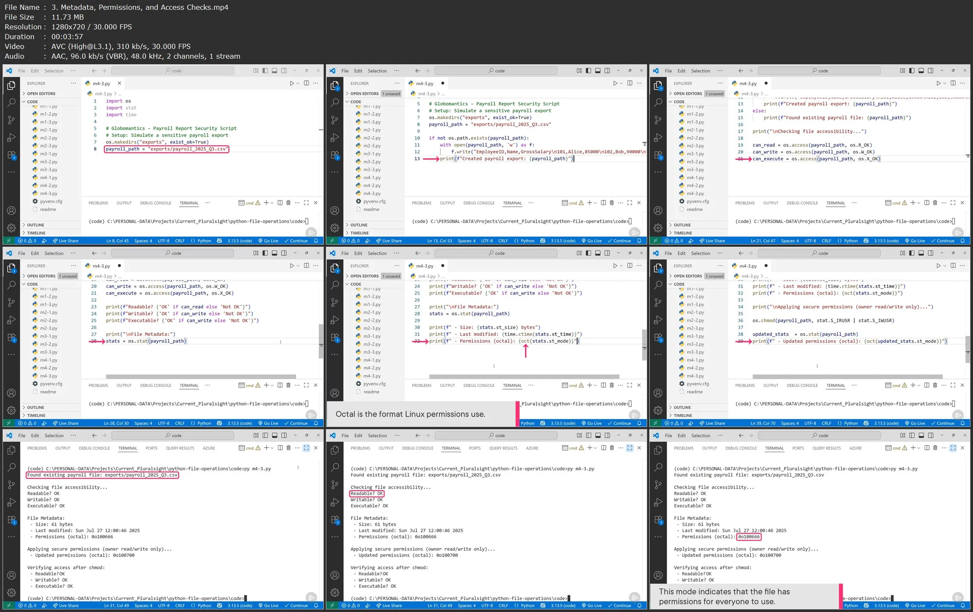The width and height of the screenshot is (973, 612).
Task: Click Live Share in center frame status bar
Action: pos(388,423)
